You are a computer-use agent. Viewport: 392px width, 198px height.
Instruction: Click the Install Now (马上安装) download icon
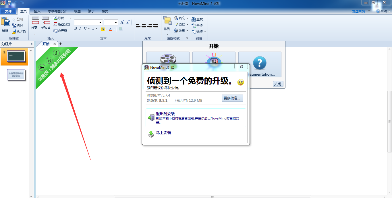click(x=151, y=134)
